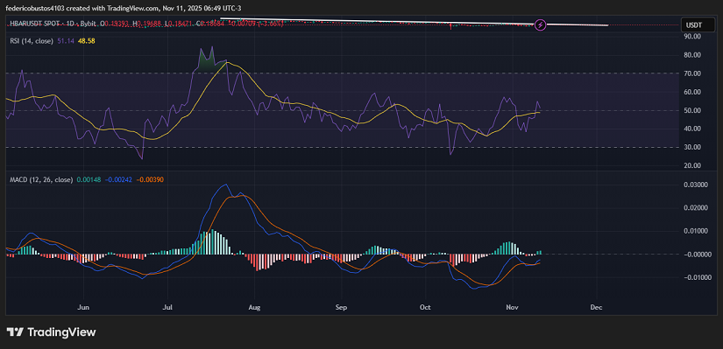Click the 90.00 RSI axis label
723x349 pixels.
tap(692, 36)
